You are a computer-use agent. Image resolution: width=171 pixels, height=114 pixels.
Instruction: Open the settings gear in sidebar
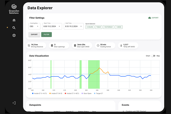coord(14,35)
